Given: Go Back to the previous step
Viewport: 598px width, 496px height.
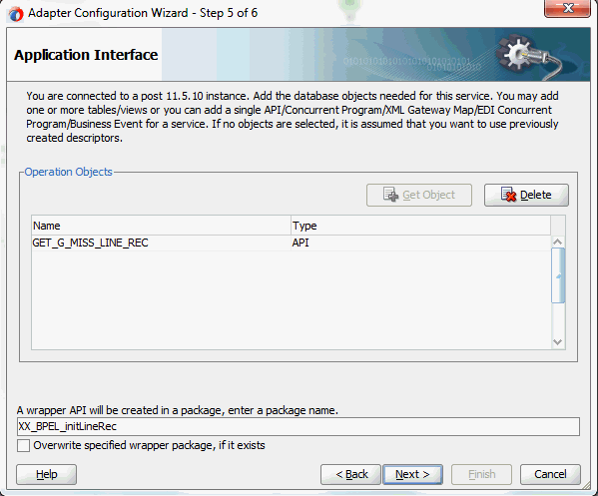Looking at the screenshot, I should point(350,474).
